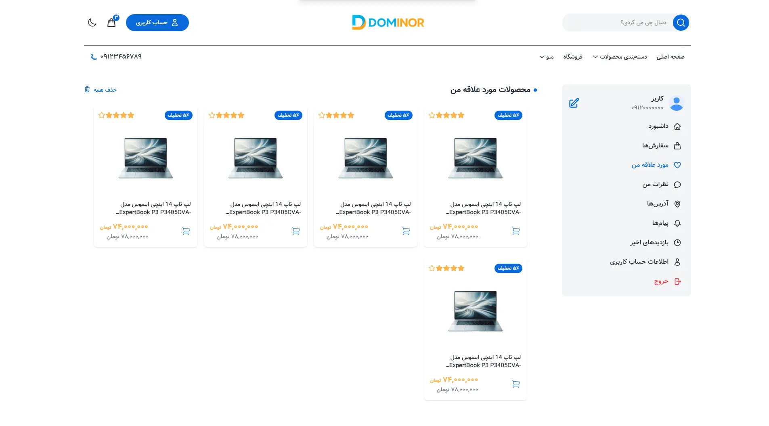Select فروشگاه in the navigation bar
Screen dimensions: 769x426
tap(573, 57)
